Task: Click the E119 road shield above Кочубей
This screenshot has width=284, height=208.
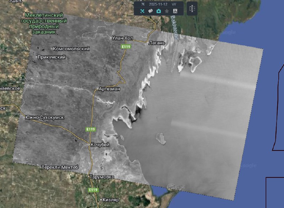Action: (90, 129)
